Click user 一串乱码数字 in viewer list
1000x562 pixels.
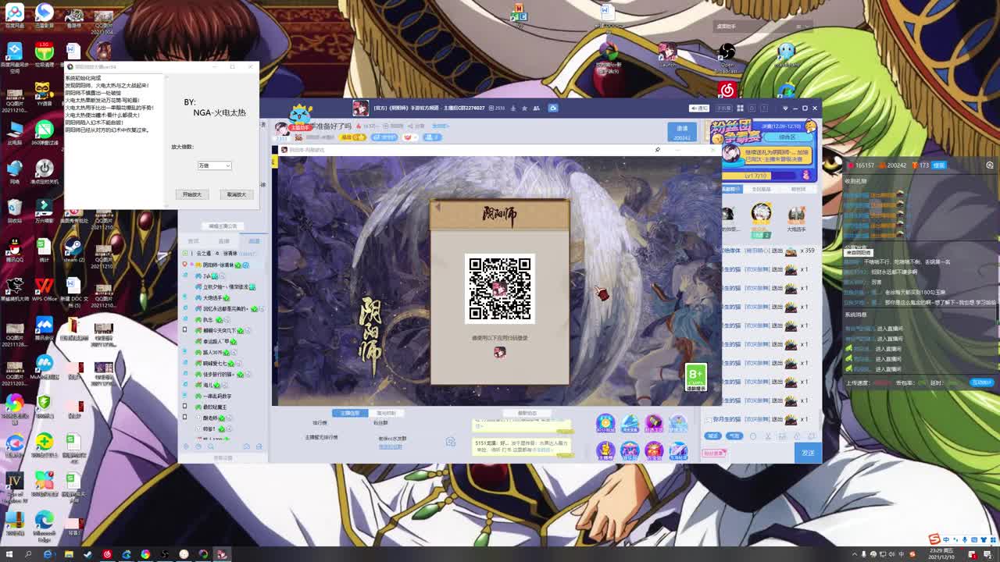pyautogui.click(x=217, y=396)
